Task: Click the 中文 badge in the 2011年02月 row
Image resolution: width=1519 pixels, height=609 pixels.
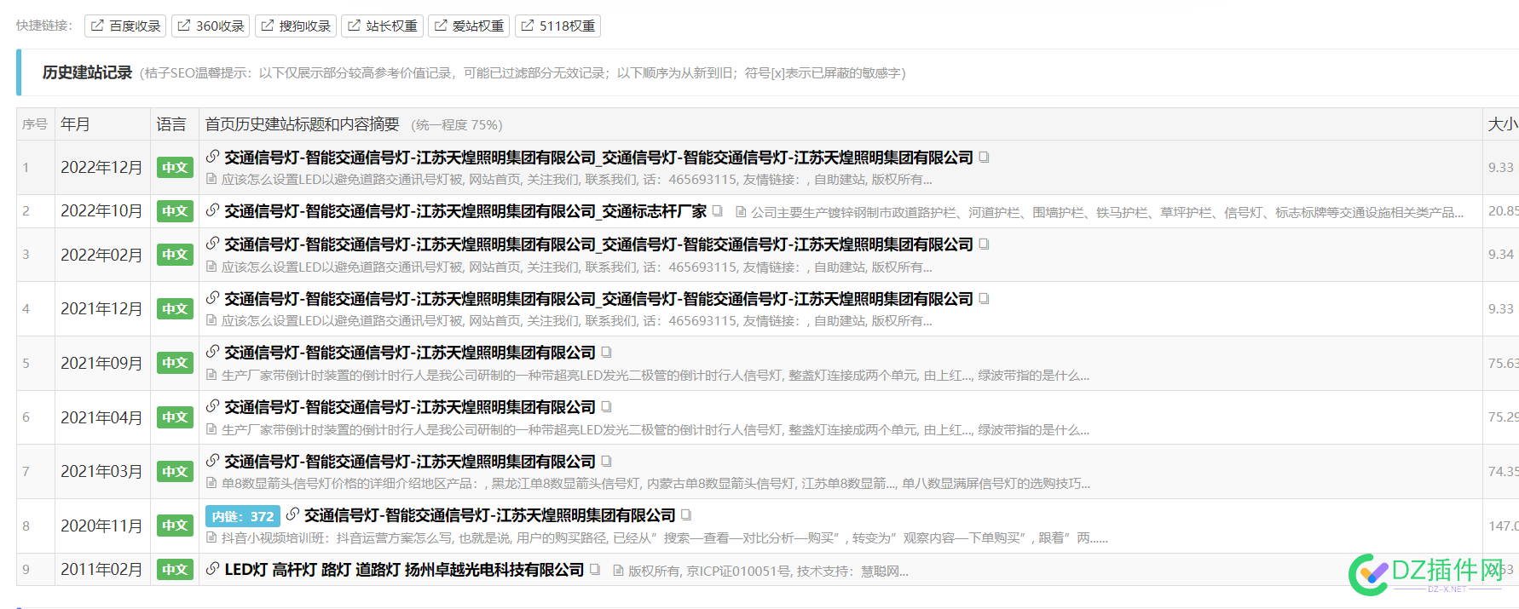Action: coord(175,570)
